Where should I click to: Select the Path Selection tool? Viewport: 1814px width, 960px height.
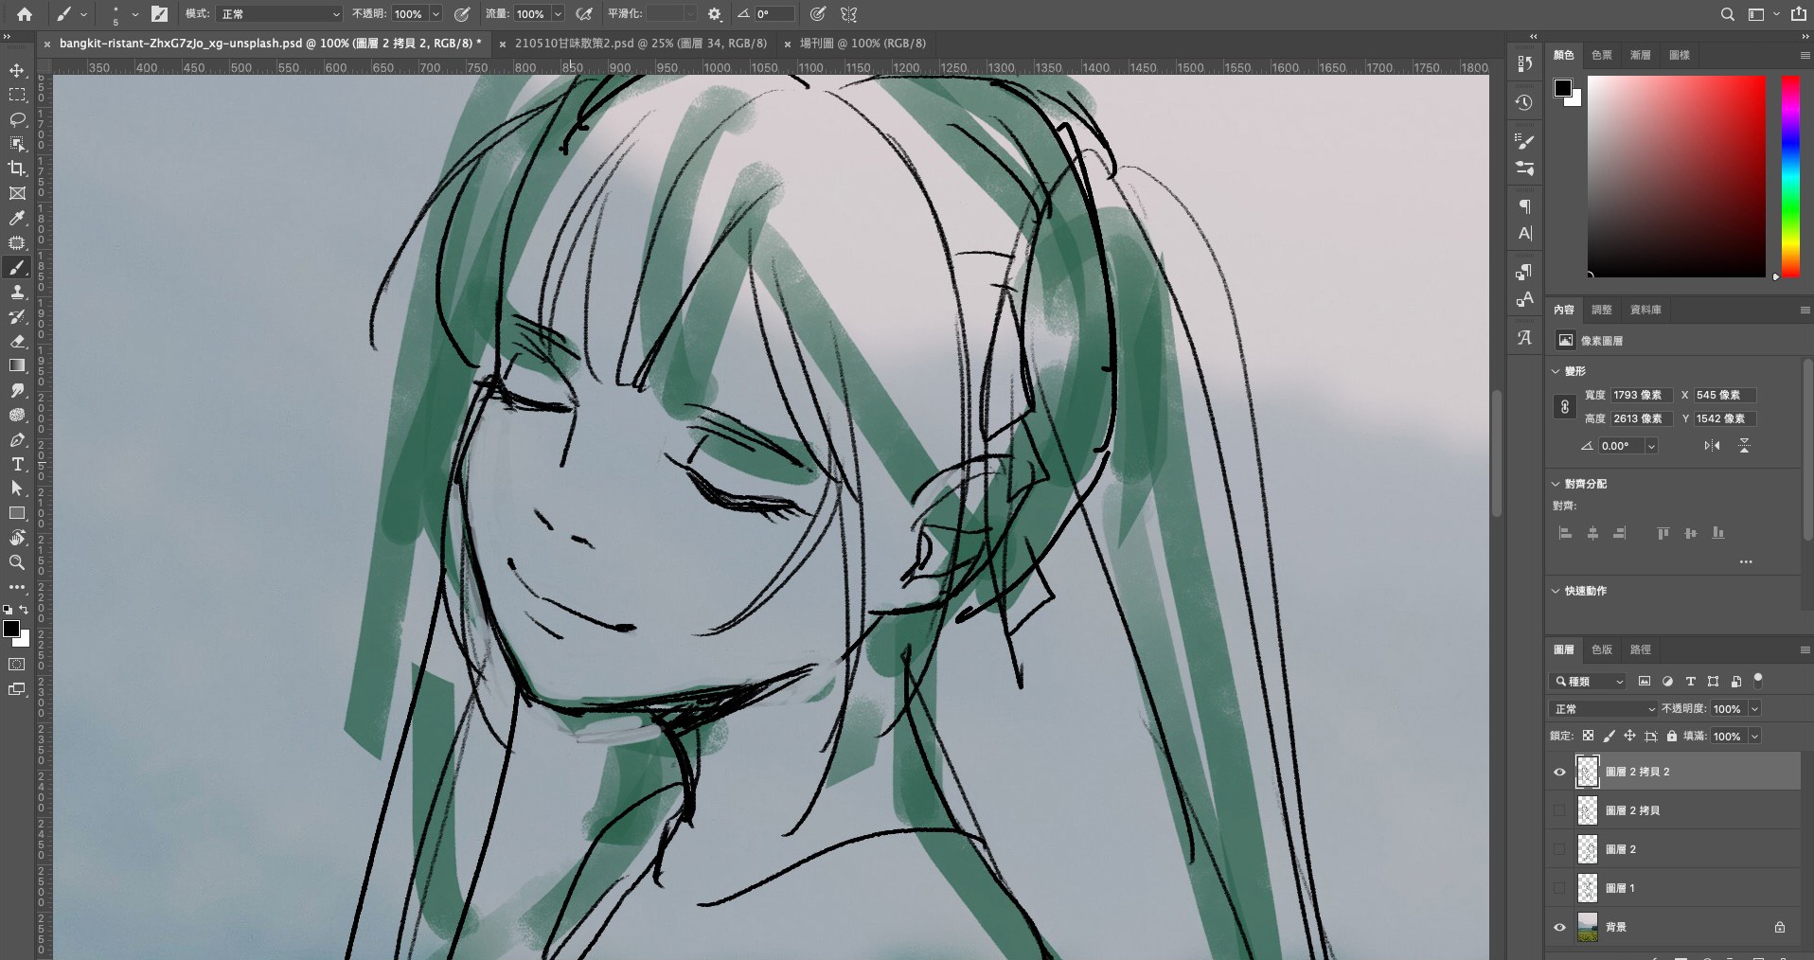coord(17,489)
